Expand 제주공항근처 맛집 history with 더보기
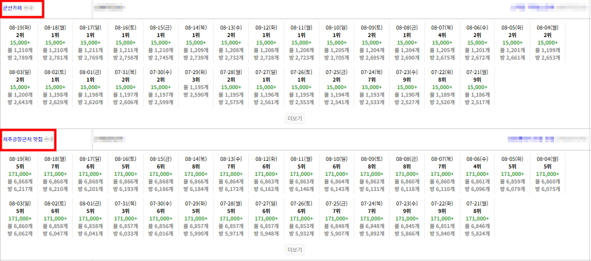 (x=295, y=250)
